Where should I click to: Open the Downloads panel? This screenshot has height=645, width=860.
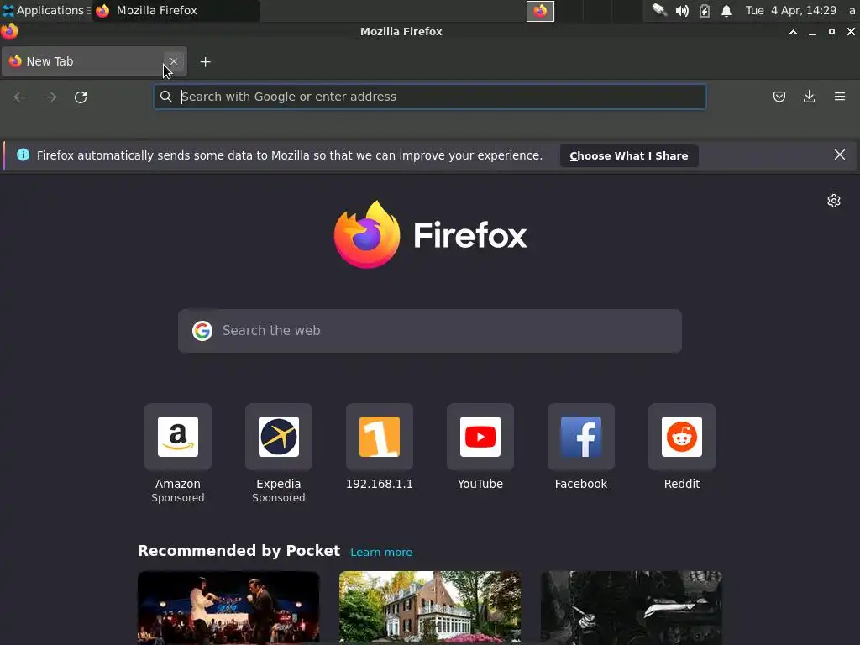point(809,97)
